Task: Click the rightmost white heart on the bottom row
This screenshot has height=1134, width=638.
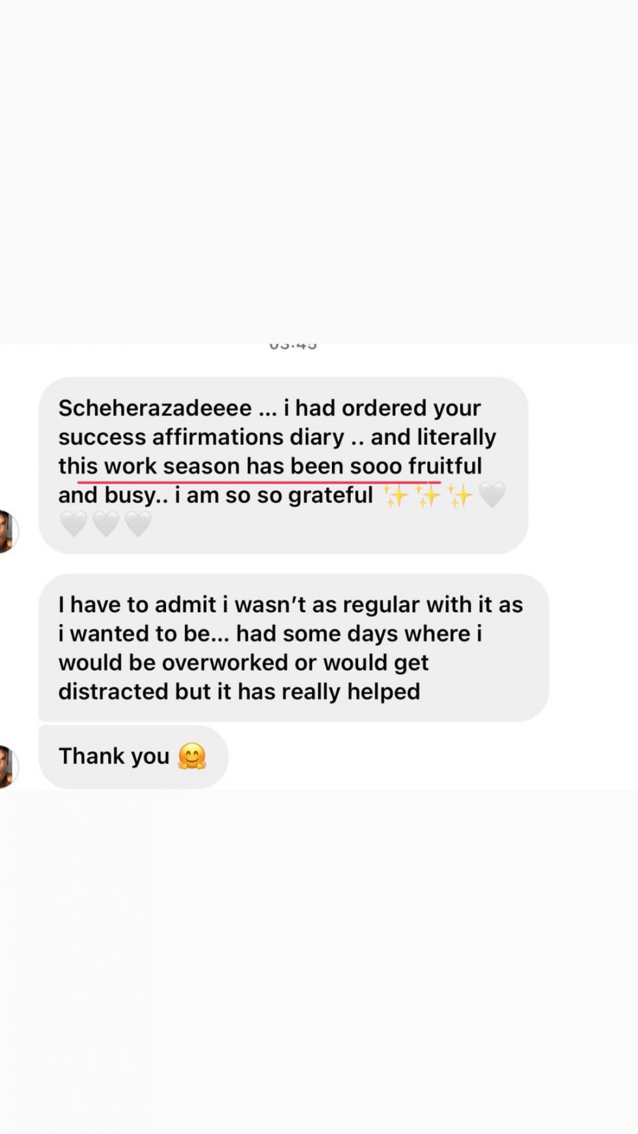Action: (x=138, y=524)
